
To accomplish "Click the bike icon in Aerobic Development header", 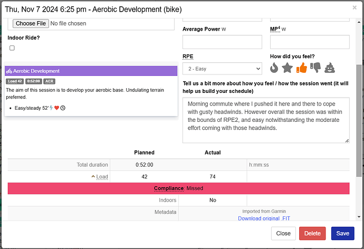I will tap(9, 71).
